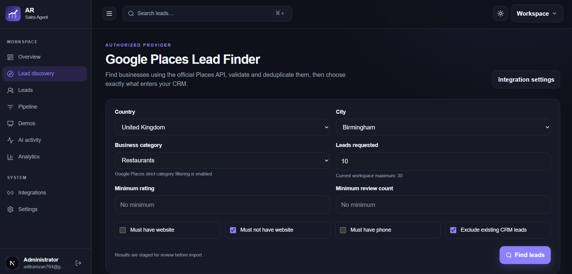Click the Administrator name

(x=41, y=260)
